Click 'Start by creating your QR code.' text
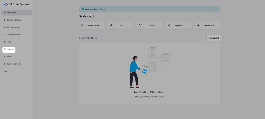 click(x=149, y=97)
